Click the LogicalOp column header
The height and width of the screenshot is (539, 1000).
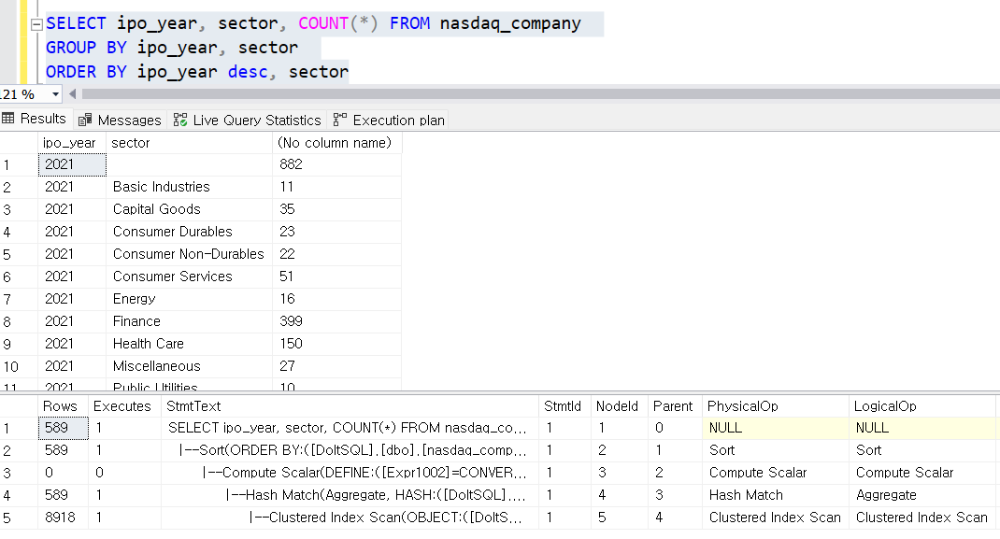[921, 405]
